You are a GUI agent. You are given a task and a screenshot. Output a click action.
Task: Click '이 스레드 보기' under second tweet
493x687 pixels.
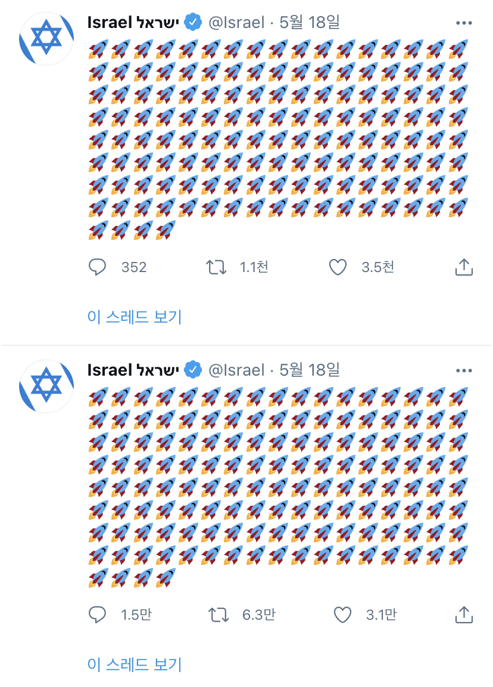135,664
